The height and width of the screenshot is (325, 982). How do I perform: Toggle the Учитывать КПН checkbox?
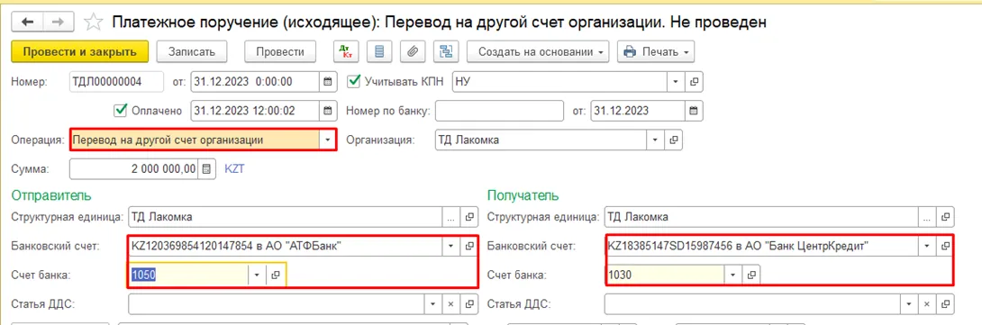354,81
